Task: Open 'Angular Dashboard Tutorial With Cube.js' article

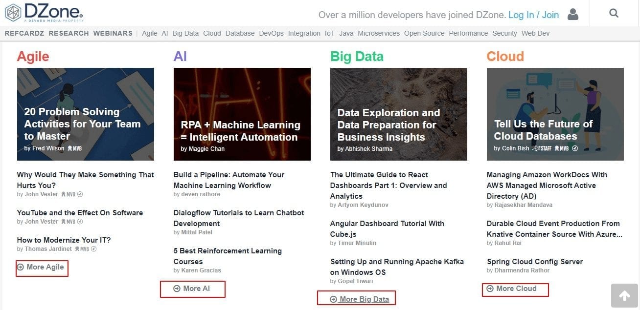Action: tap(387, 229)
